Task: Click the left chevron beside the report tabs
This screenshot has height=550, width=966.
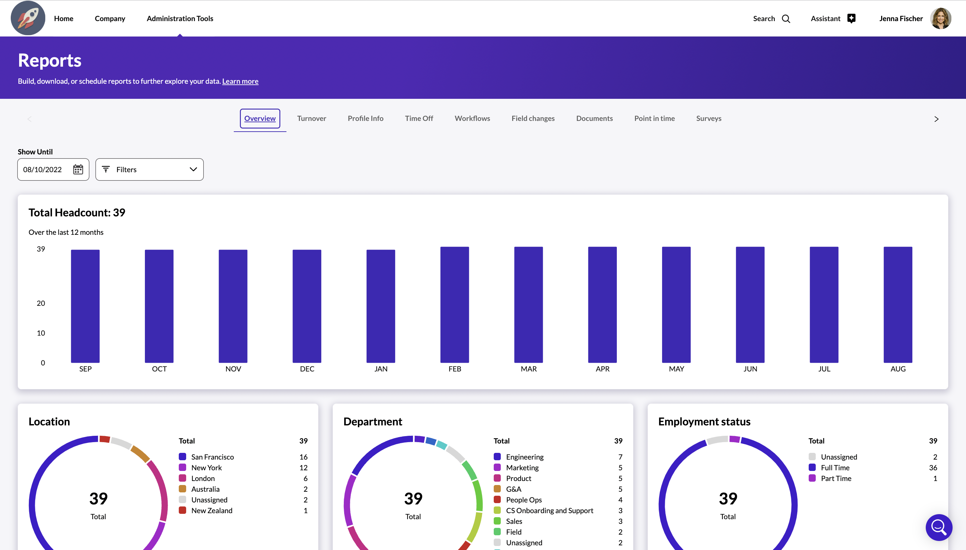Action: tap(30, 119)
